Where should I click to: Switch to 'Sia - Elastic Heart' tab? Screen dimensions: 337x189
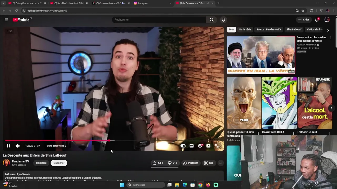pyautogui.click(x=68, y=3)
